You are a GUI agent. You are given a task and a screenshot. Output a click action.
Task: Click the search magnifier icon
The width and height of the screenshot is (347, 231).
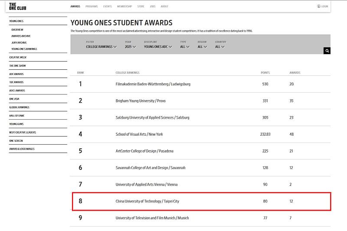pyautogui.click(x=327, y=51)
